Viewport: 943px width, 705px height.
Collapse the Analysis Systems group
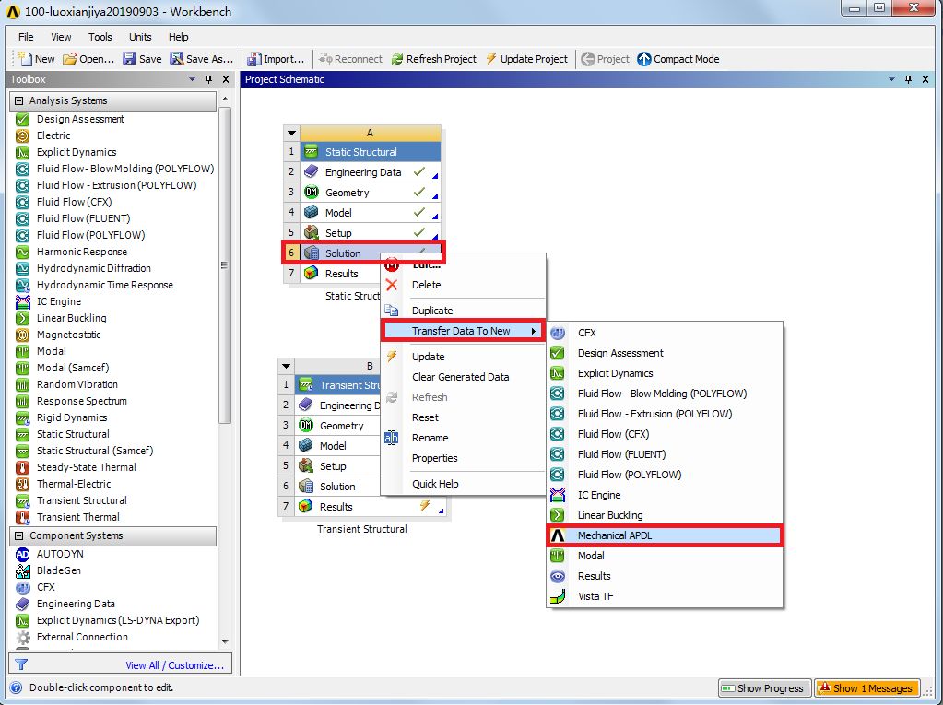tap(19, 101)
